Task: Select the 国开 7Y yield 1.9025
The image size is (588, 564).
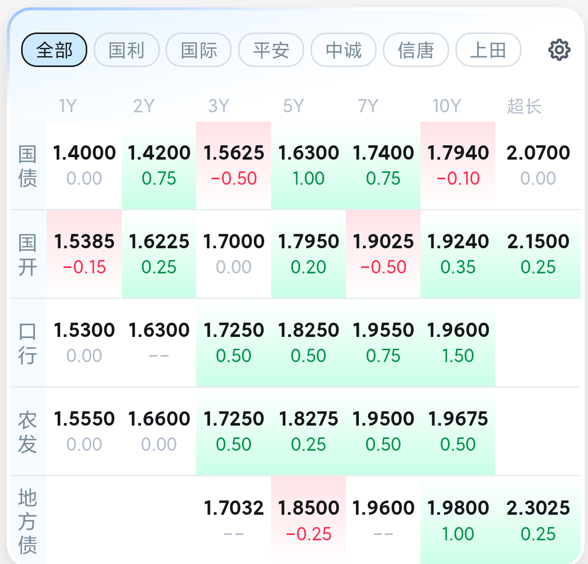Action: [x=383, y=254]
